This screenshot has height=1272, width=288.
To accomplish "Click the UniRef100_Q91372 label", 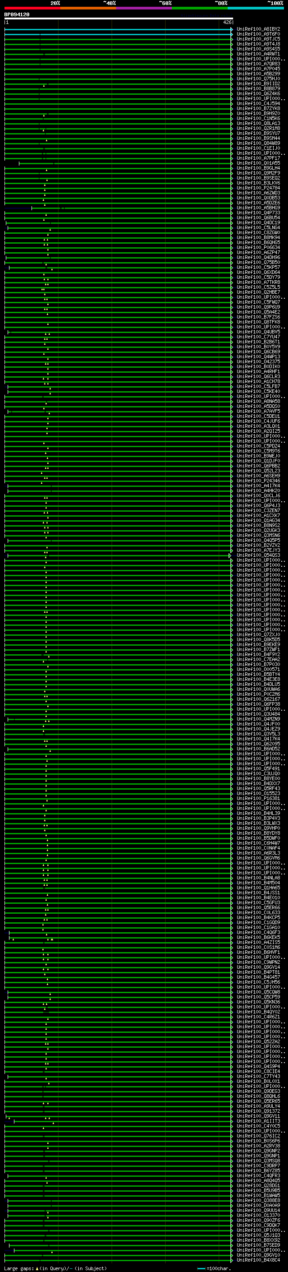I will (258, 1111).
